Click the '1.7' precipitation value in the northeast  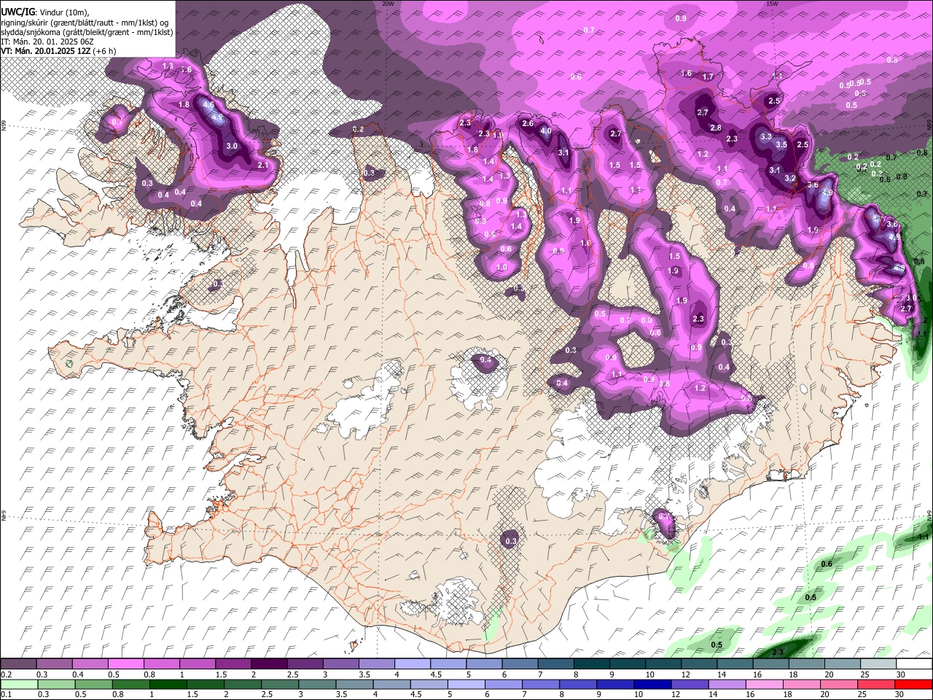point(707,77)
